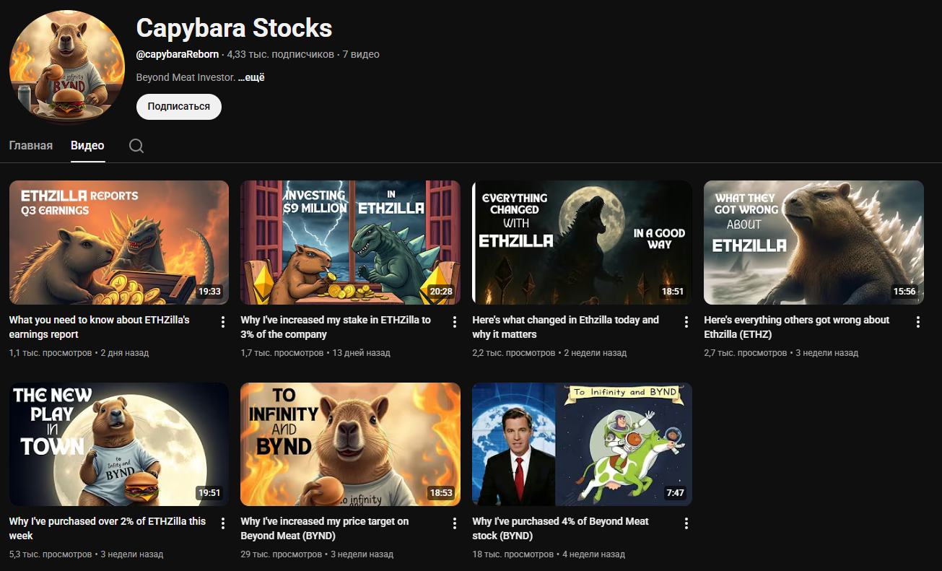This screenshot has width=942, height=571.
Task: Play the news anchor BYND thumbnail video
Action: [x=582, y=444]
